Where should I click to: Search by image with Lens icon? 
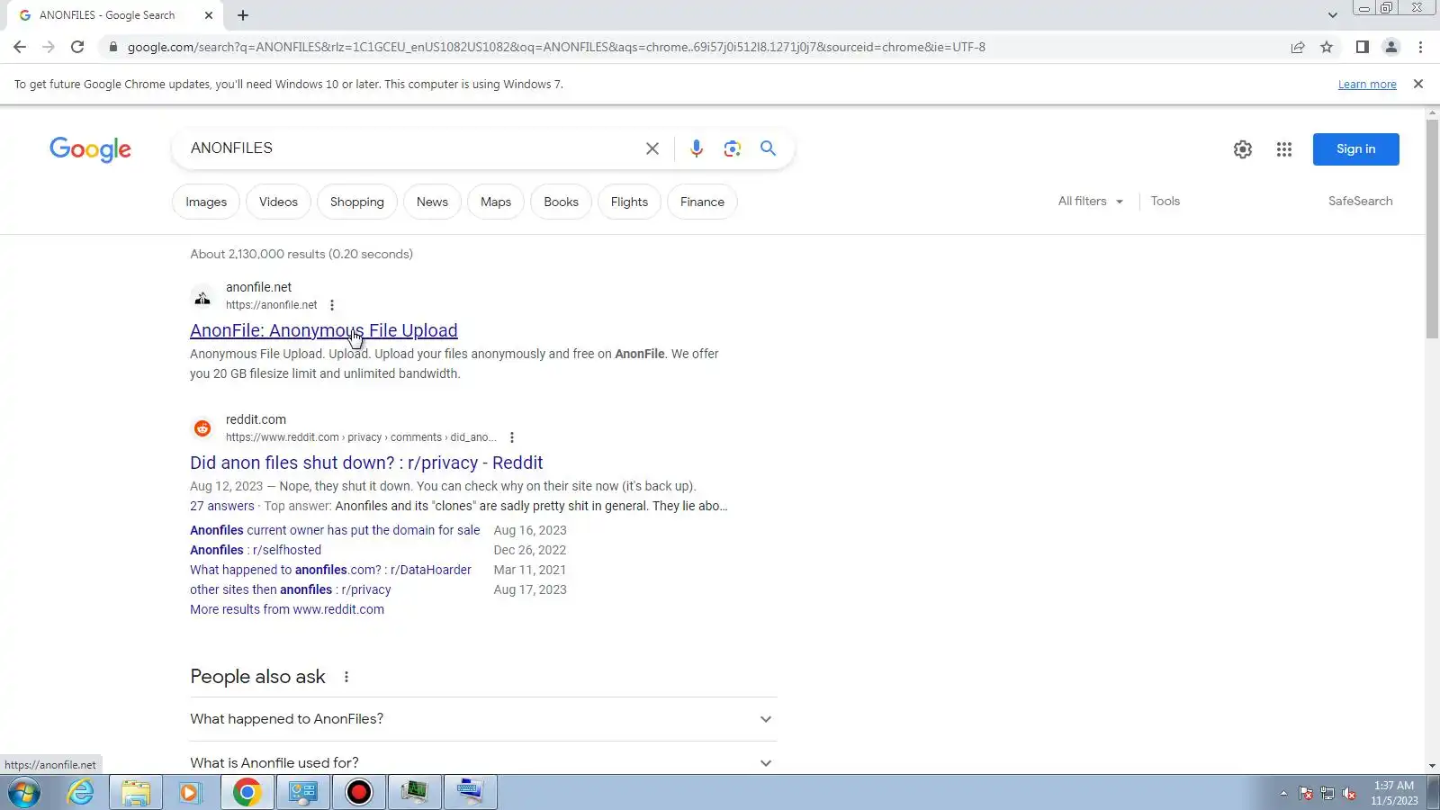733,148
